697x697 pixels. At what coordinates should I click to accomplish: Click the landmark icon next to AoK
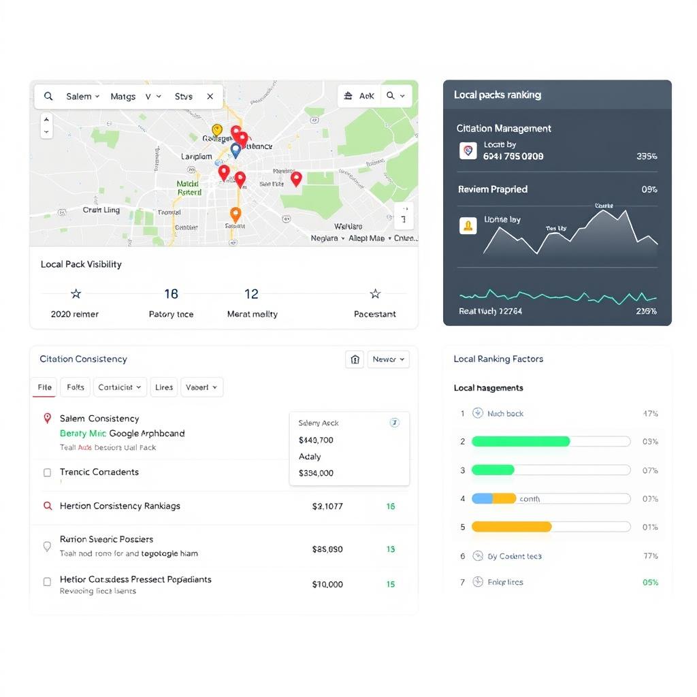349,95
